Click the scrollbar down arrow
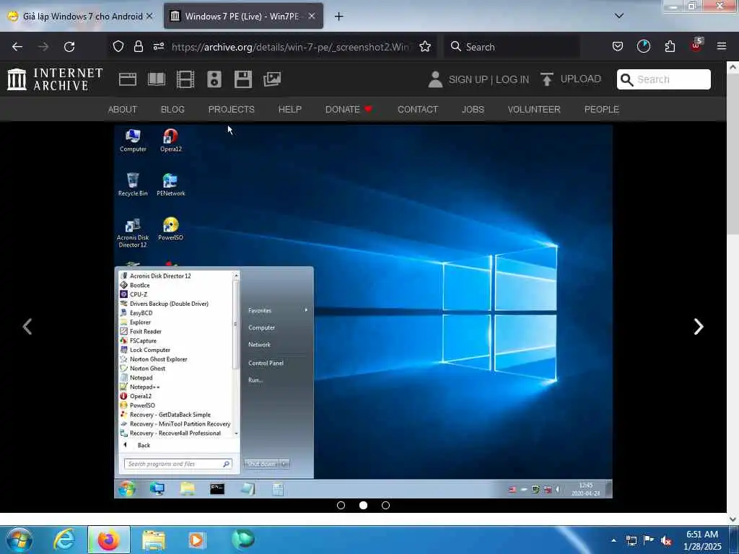 733,519
